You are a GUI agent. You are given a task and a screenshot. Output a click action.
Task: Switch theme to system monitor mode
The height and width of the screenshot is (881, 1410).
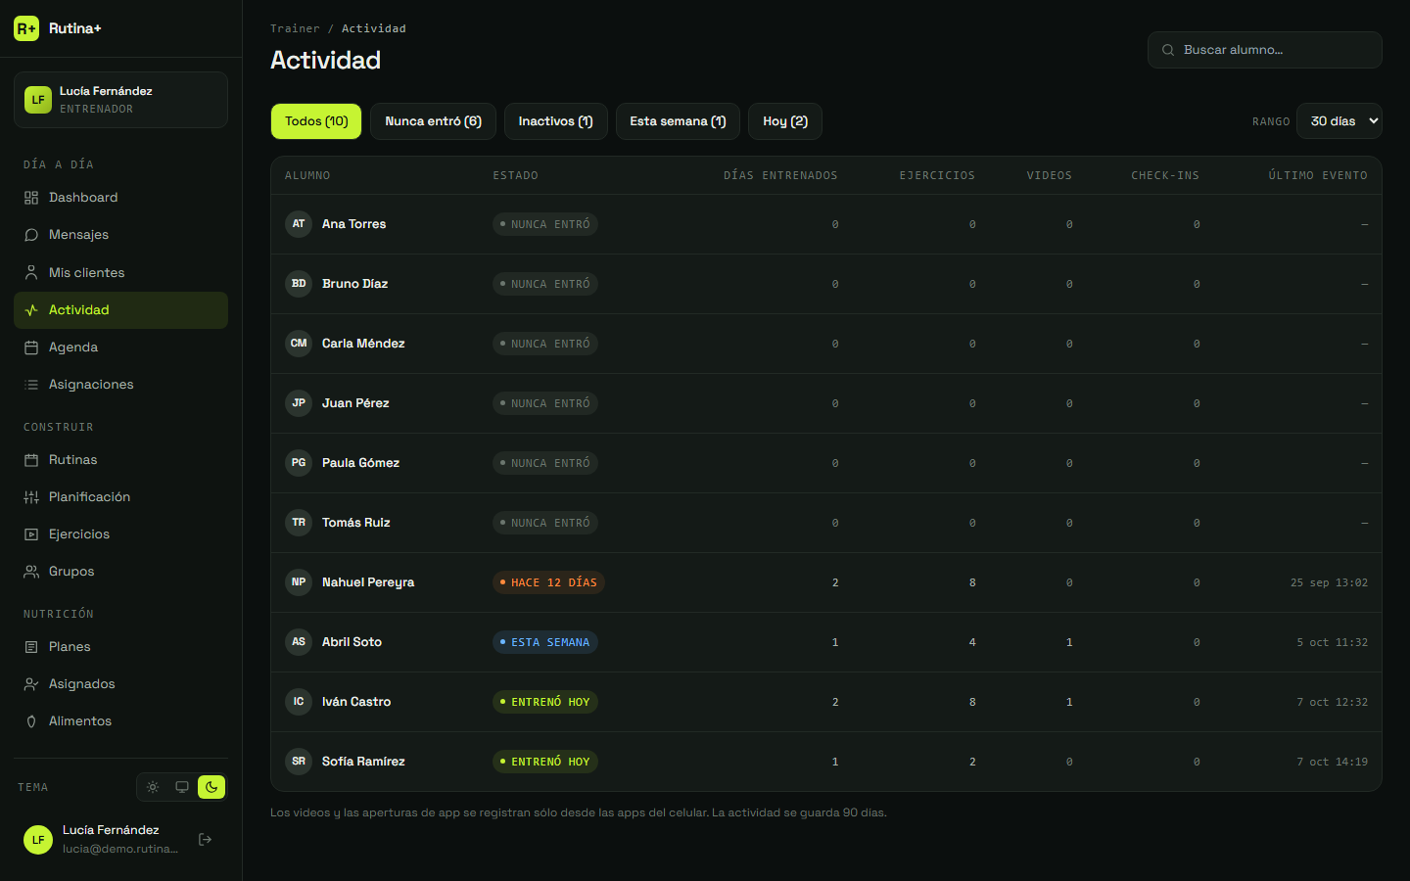182,787
